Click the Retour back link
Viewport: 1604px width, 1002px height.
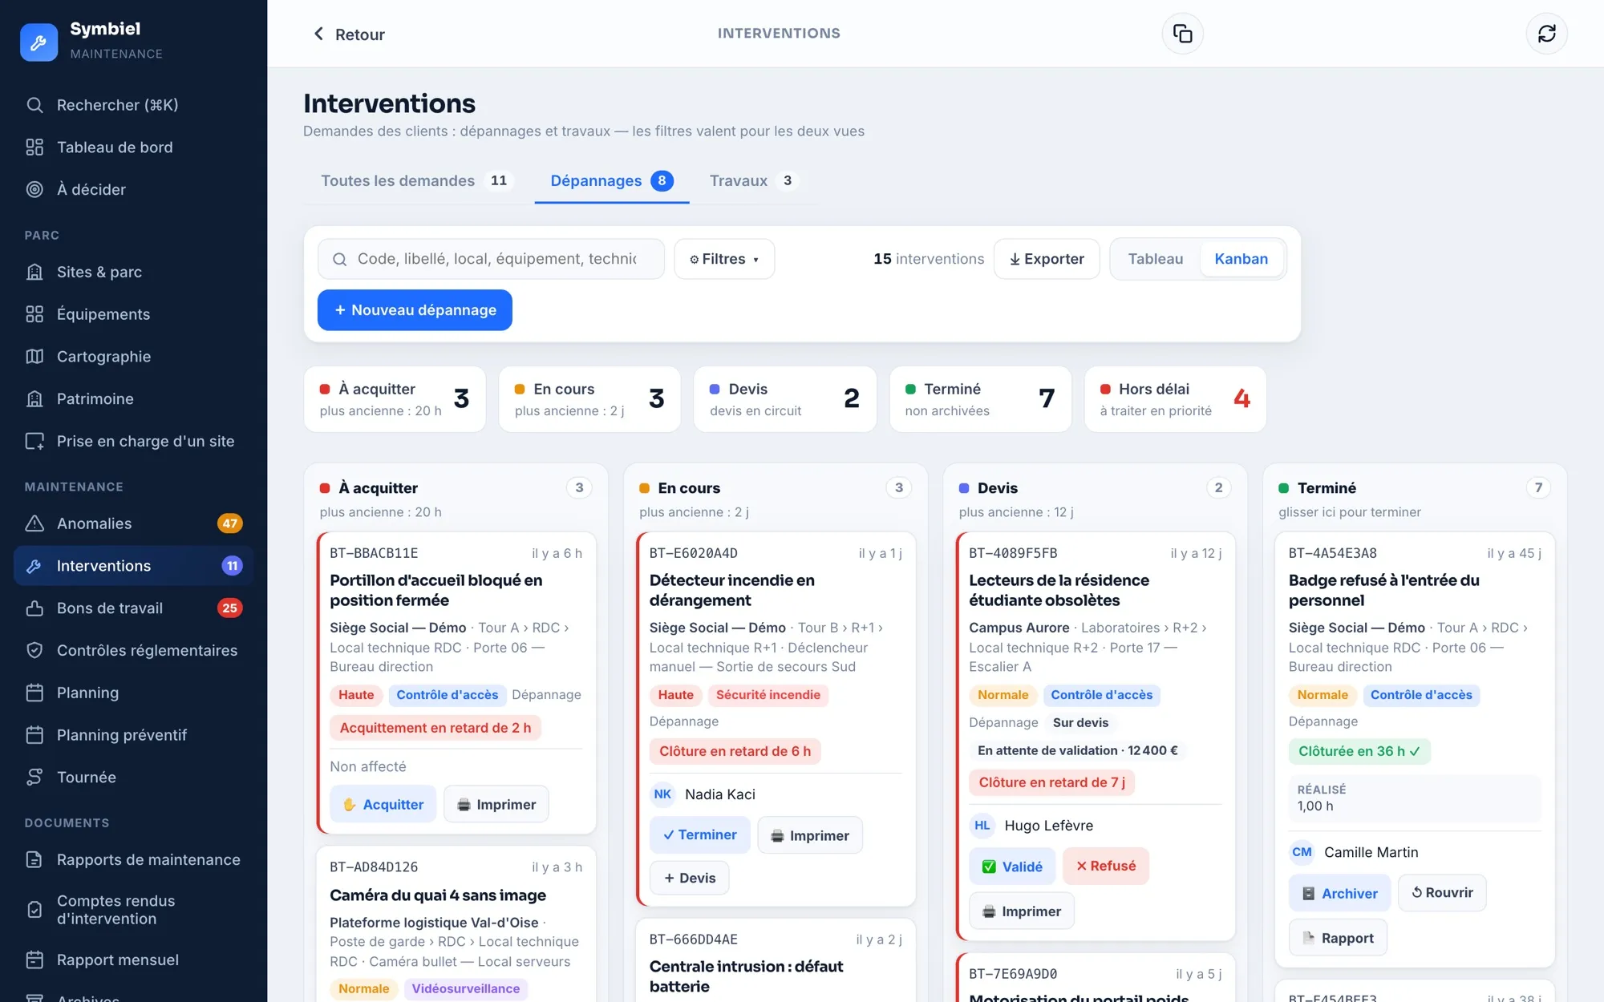tap(348, 34)
